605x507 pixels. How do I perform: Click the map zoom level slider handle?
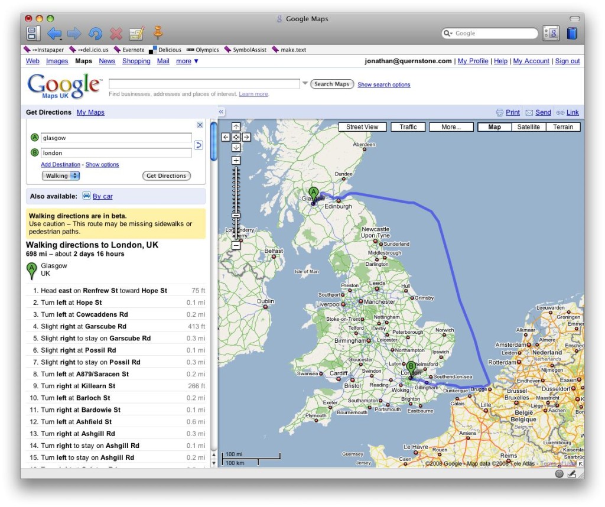pos(236,216)
